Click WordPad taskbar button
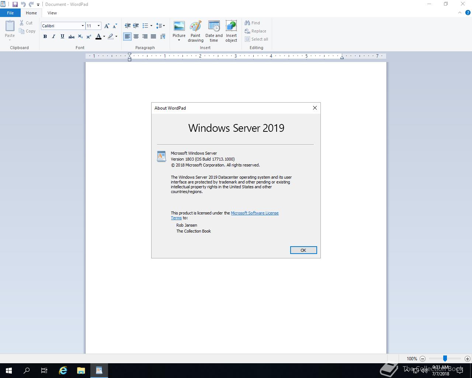Viewport: 472px width, 378px height. point(99,371)
